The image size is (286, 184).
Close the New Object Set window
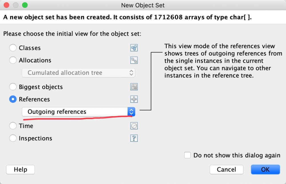click(x=7, y=5)
